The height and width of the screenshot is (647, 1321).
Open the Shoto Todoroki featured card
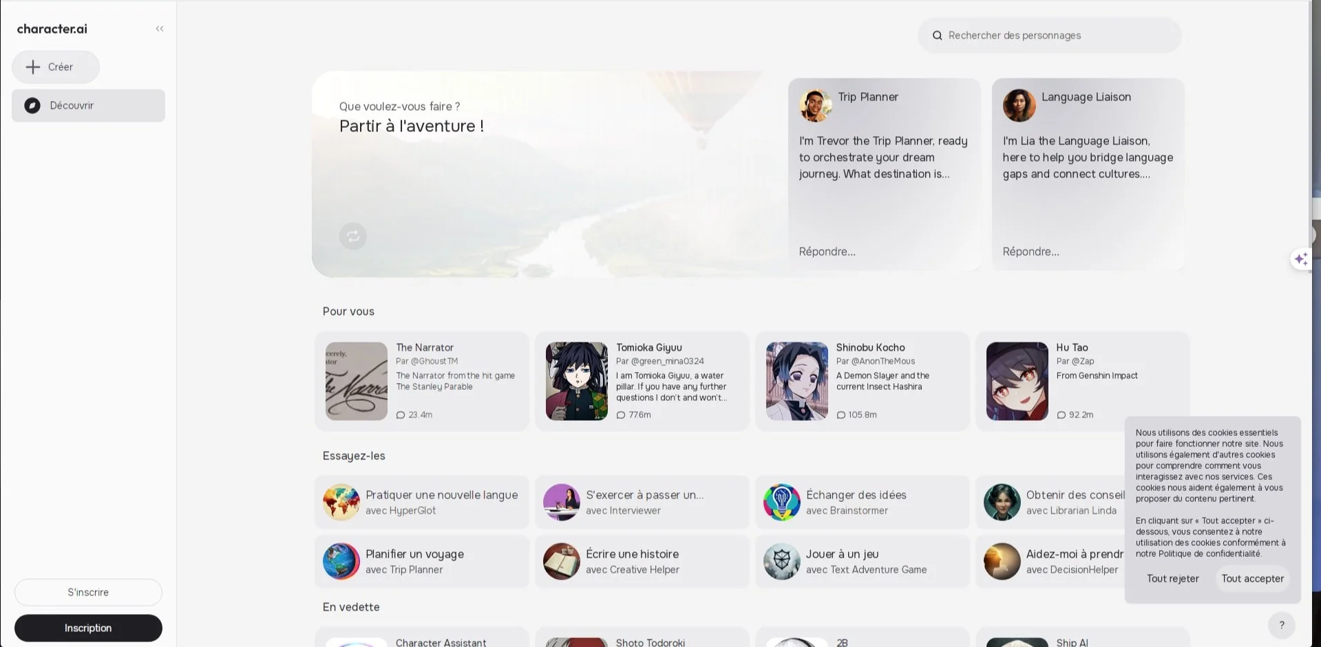click(642, 637)
